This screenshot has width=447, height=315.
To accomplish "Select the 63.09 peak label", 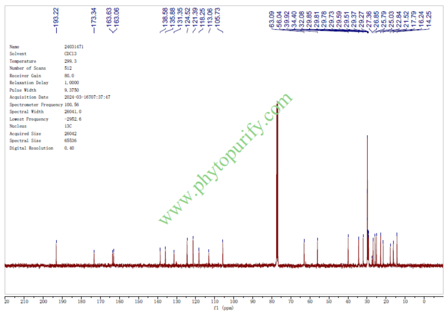I will tap(272, 19).
